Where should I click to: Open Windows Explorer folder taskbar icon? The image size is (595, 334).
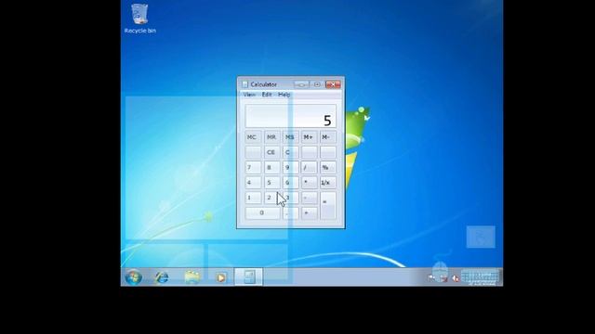pos(192,277)
